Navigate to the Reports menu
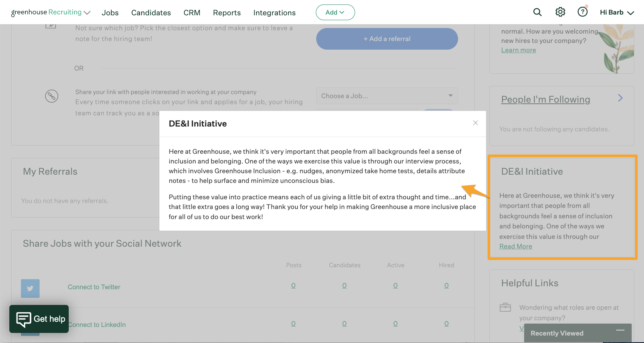Viewport: 644px width, 343px height. point(227,12)
